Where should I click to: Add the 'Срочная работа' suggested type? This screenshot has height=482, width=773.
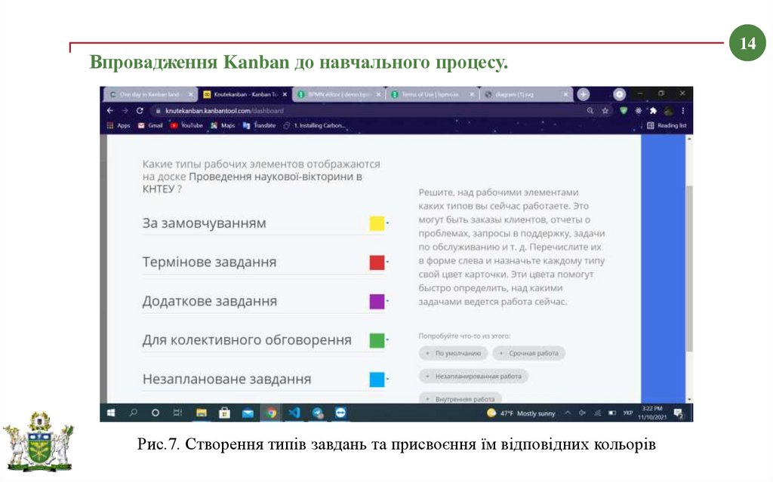tap(529, 353)
